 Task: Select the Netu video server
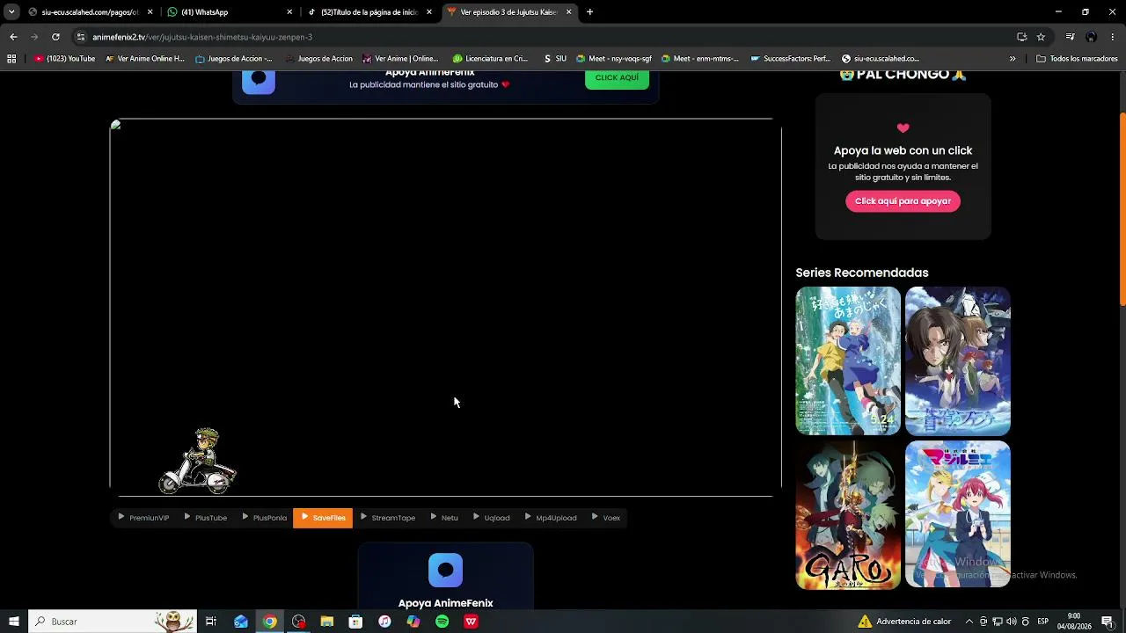[444, 518]
